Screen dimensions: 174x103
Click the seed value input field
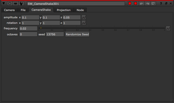click(x=55, y=34)
